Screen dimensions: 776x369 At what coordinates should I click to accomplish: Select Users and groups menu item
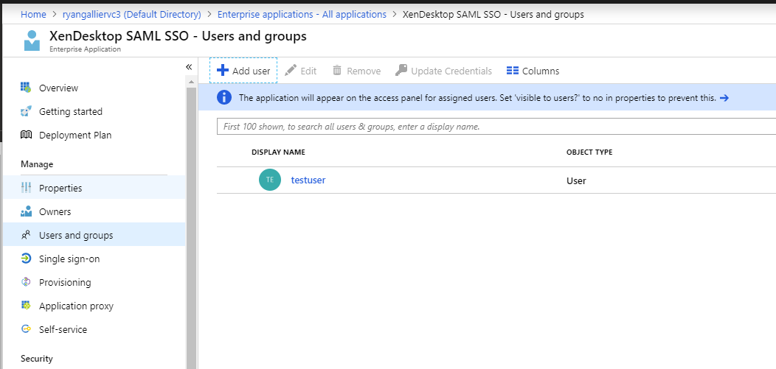(94, 235)
